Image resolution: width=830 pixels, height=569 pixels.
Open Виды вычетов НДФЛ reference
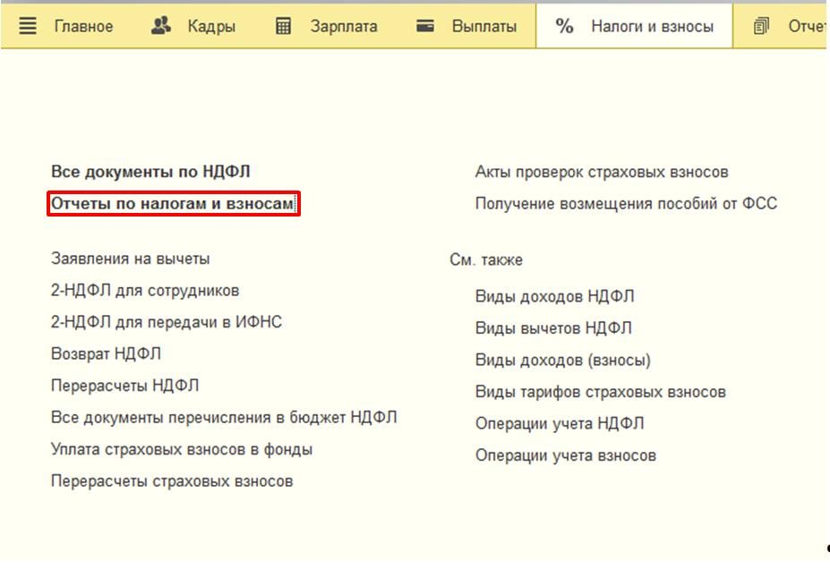pyautogui.click(x=553, y=328)
